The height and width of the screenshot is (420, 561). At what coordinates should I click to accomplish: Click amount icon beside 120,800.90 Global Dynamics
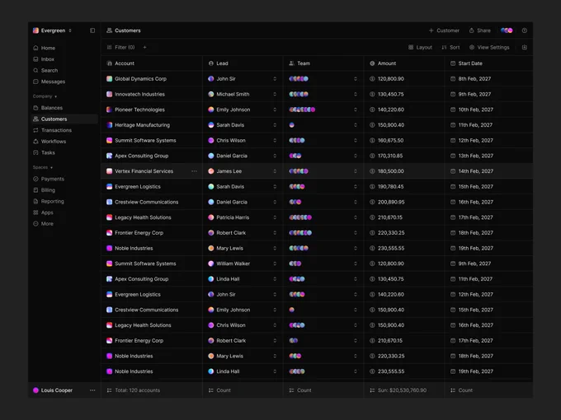click(372, 79)
